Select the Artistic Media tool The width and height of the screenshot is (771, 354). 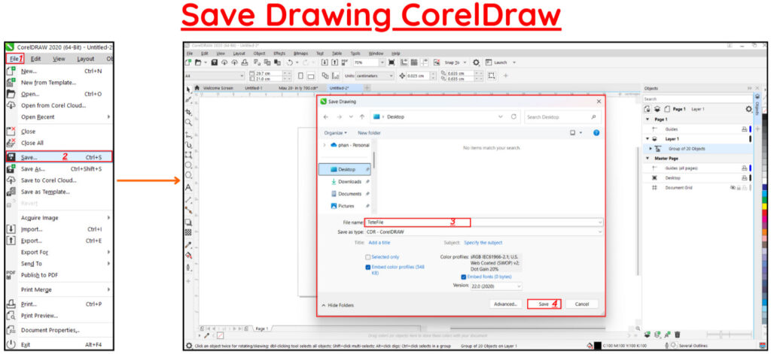[188, 145]
